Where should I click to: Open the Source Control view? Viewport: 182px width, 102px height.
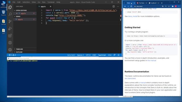click(x=10, y=21)
